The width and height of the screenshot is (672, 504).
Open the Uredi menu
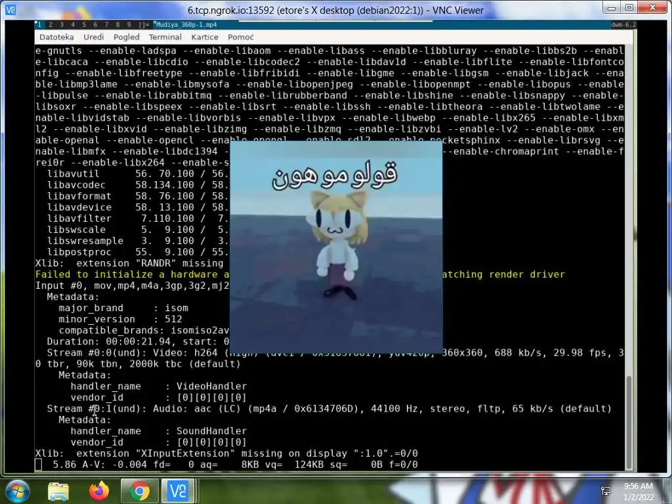pyautogui.click(x=93, y=37)
